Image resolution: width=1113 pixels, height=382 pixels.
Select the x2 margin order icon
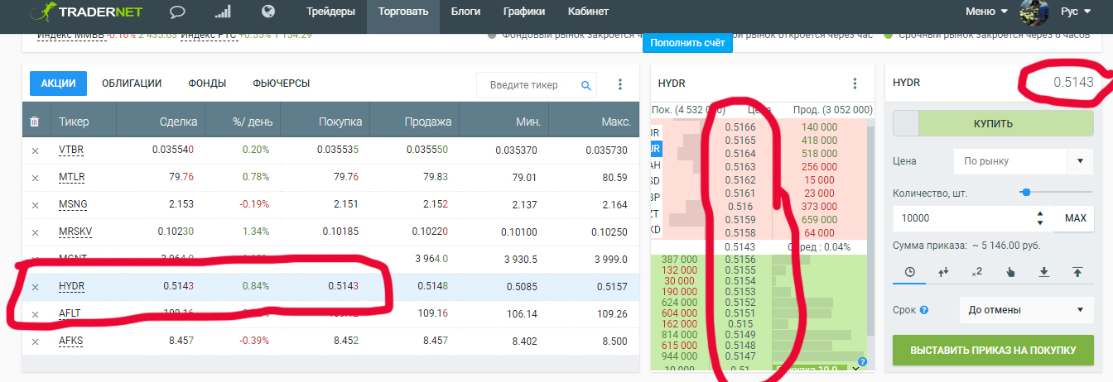pos(976,271)
